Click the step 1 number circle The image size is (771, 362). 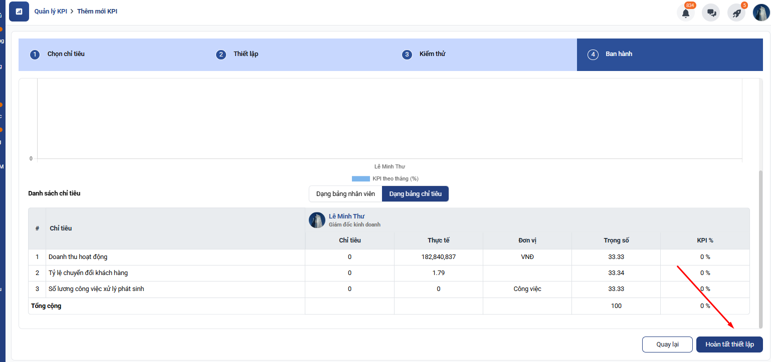tap(35, 54)
